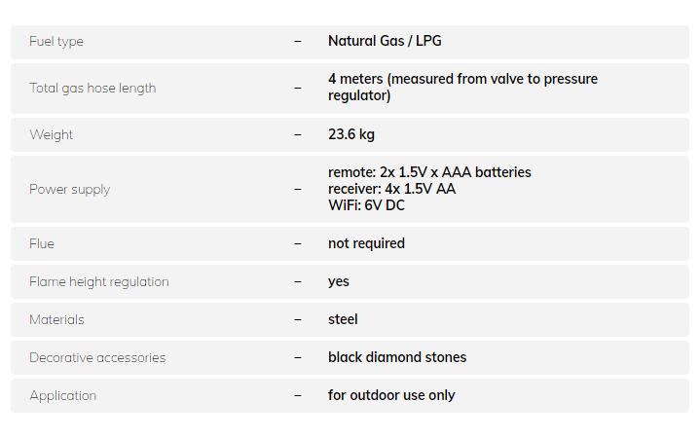This screenshot has width=700, height=438.
Task: Select the "23.6 kg" weight value
Action: (351, 134)
